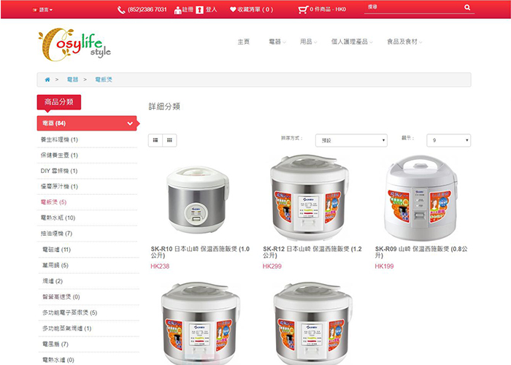Open the shopping cart icon
This screenshot has width=511, height=365.
303,9
